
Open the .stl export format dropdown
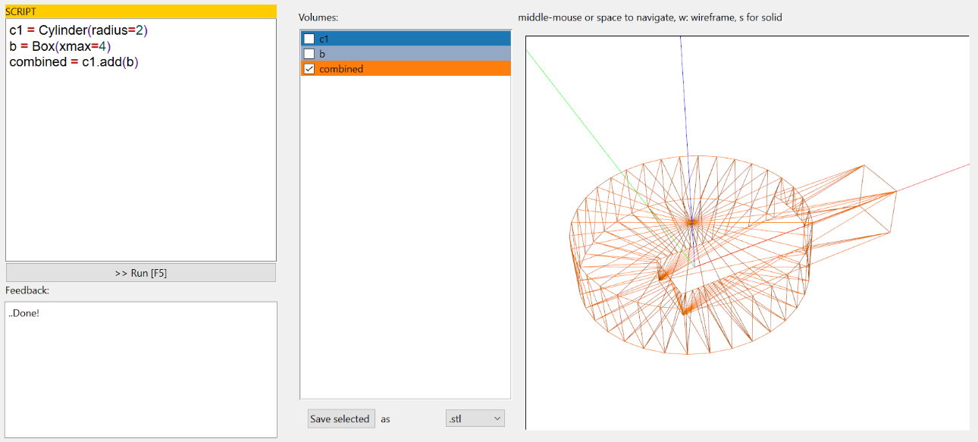click(475, 418)
